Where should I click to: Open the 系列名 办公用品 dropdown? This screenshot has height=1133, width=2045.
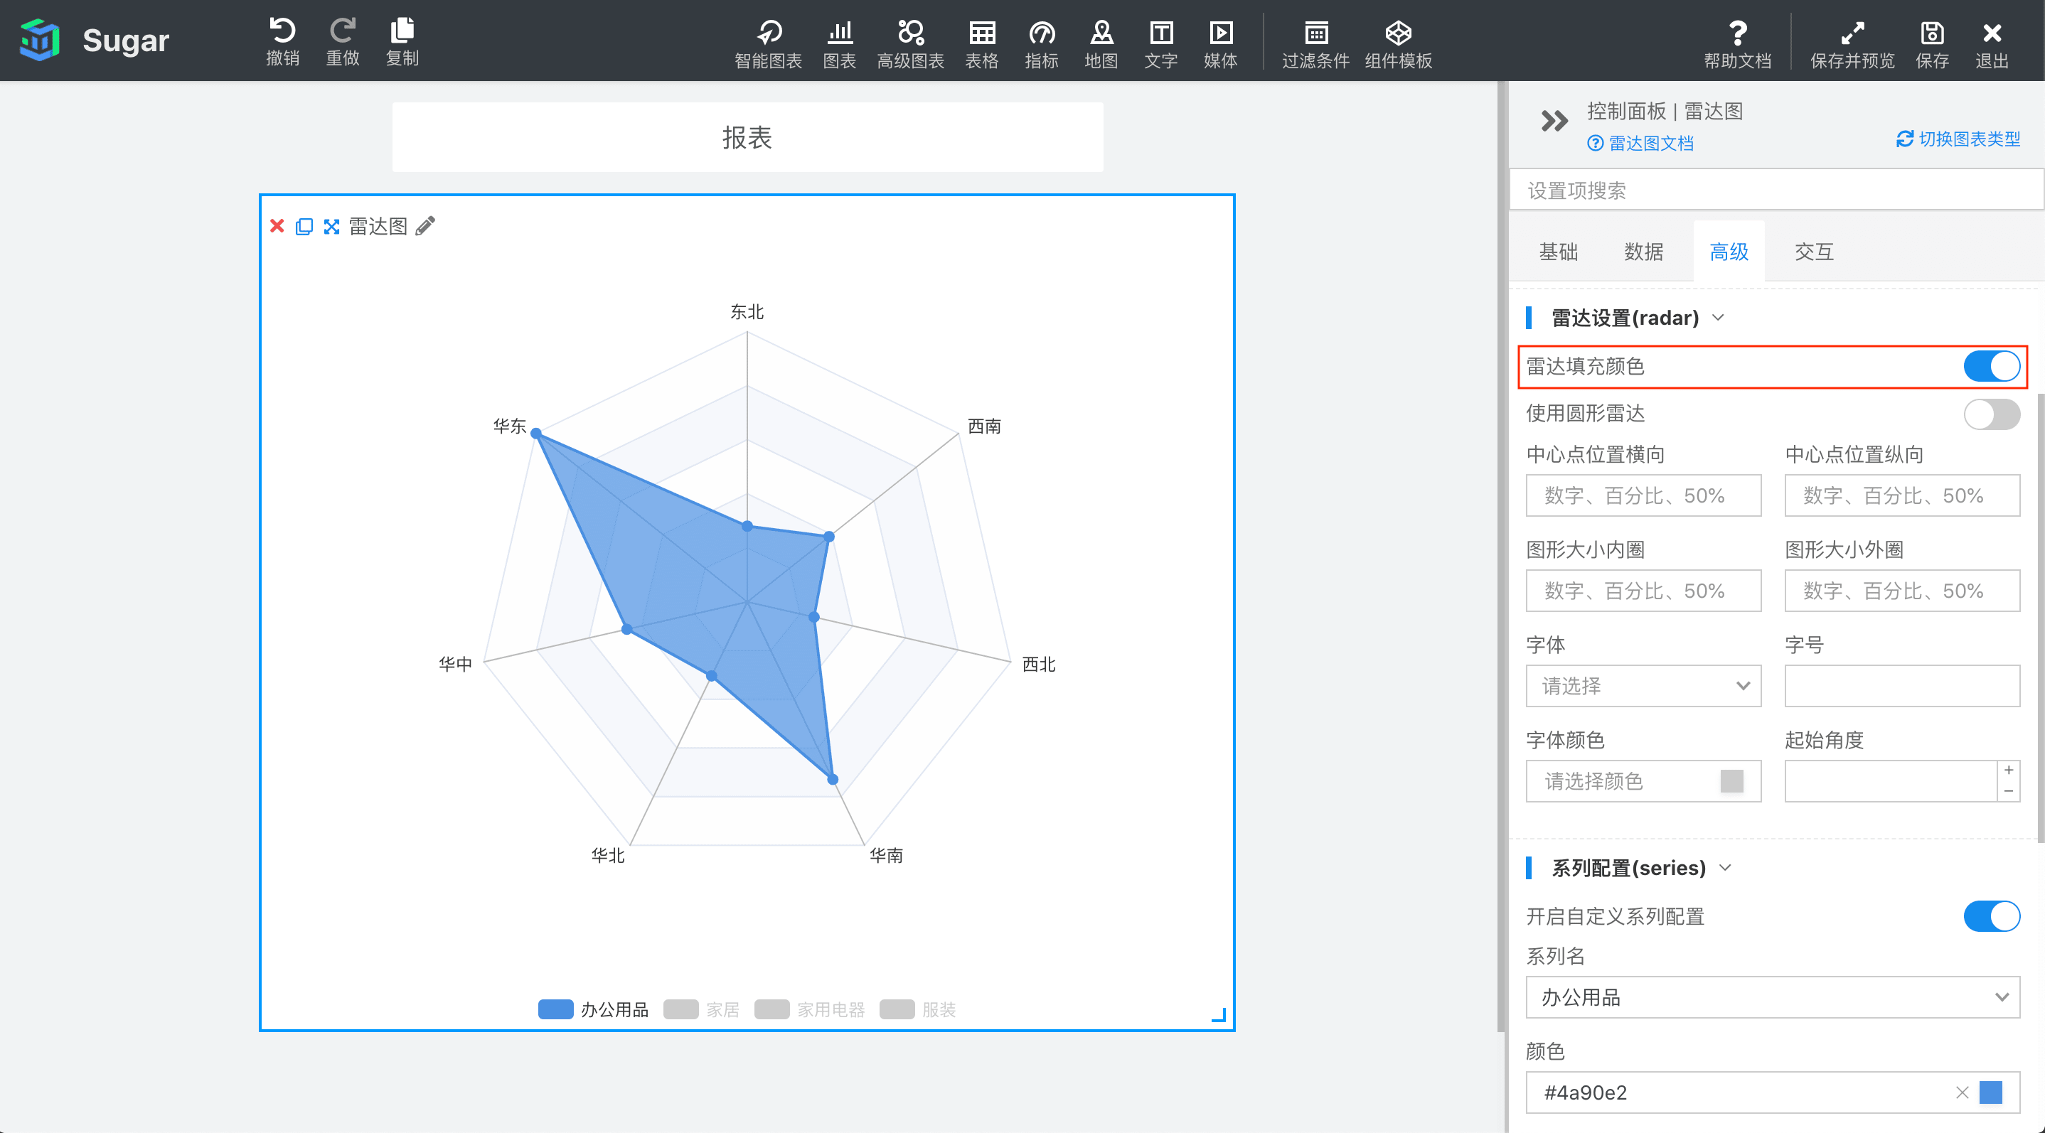coord(1772,997)
